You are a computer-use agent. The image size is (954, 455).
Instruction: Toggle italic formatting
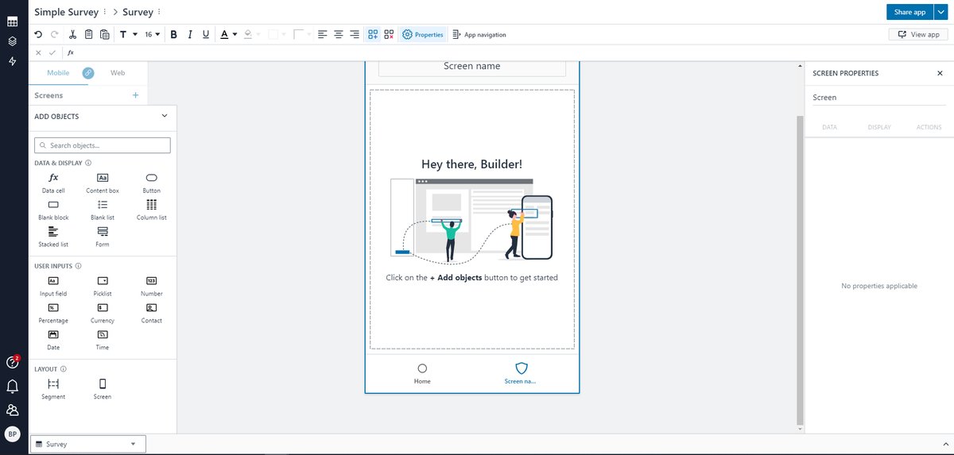coord(189,34)
